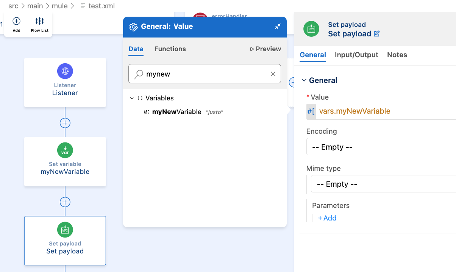The height and width of the screenshot is (272, 456).
Task: Select the Set payload node on the canvas
Action: point(65,241)
